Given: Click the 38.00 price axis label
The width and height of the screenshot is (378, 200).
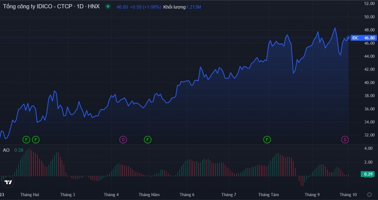Looking at the screenshot, I should coord(369,96).
